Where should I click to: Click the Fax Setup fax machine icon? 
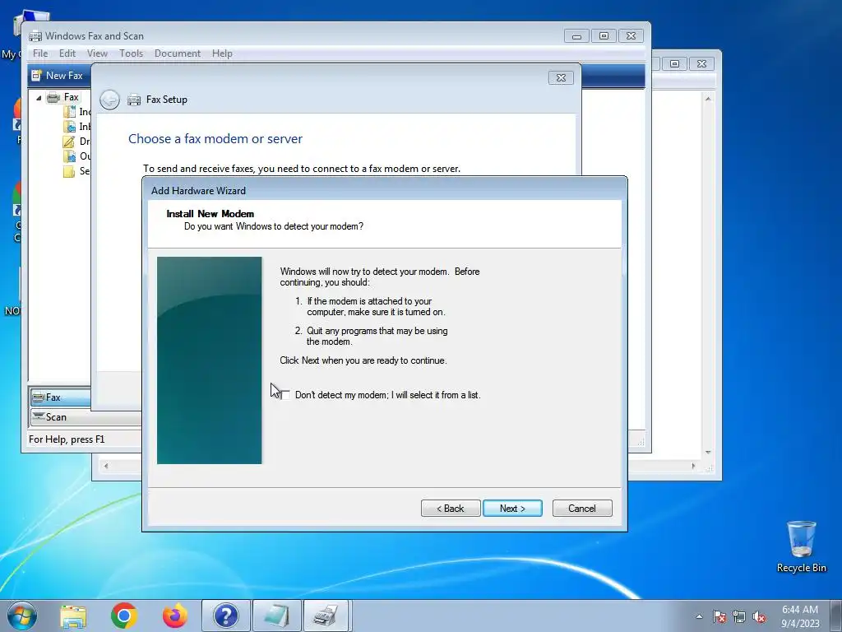134,100
